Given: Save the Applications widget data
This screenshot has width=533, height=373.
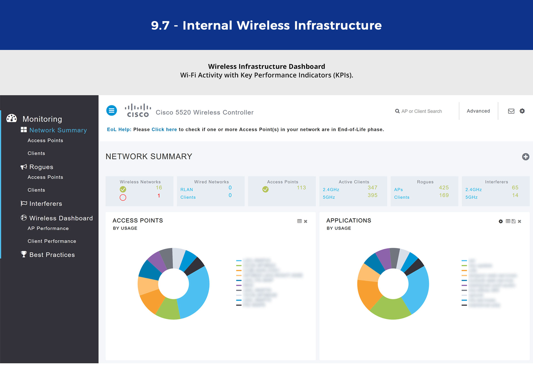Looking at the screenshot, I should click(x=514, y=221).
